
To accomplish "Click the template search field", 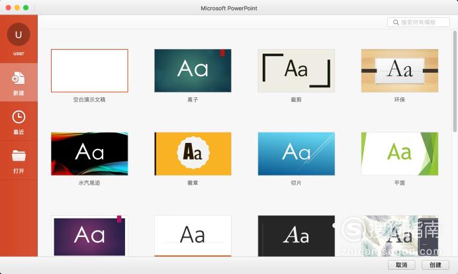I will coord(418,23).
